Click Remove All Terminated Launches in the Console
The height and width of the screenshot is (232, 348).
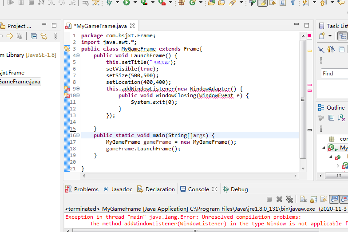tap(289, 200)
